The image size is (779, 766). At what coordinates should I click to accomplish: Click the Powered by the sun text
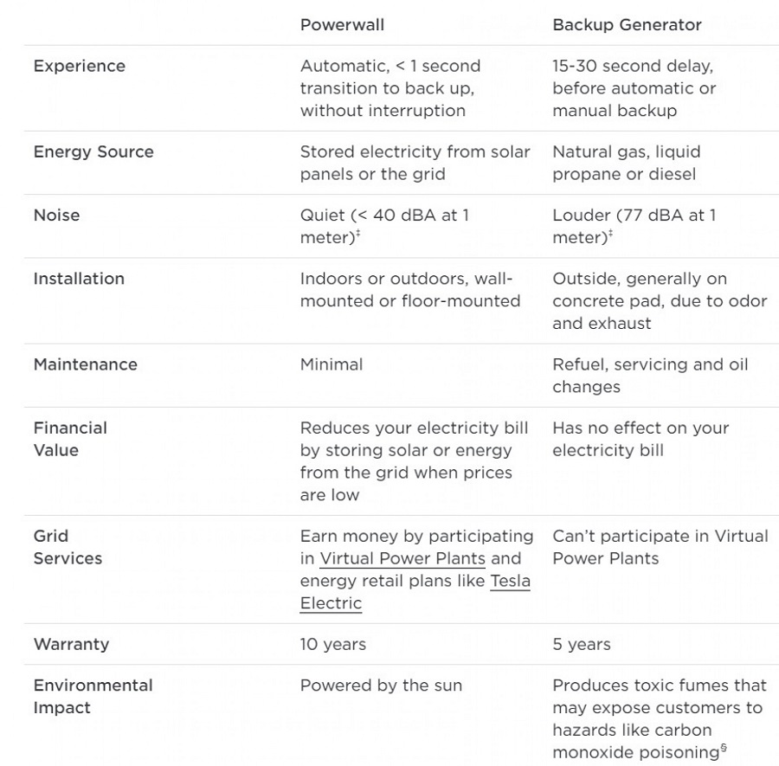click(381, 686)
